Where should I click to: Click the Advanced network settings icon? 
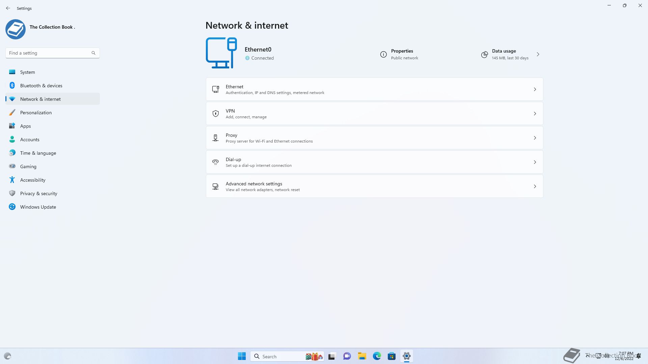215,186
